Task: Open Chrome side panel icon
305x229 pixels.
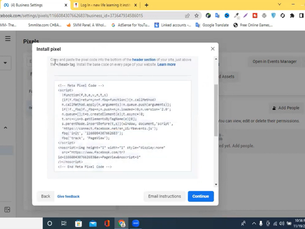Action: click(x=301, y=16)
